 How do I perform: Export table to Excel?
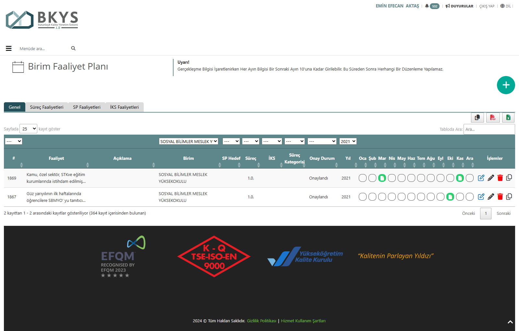pos(508,117)
